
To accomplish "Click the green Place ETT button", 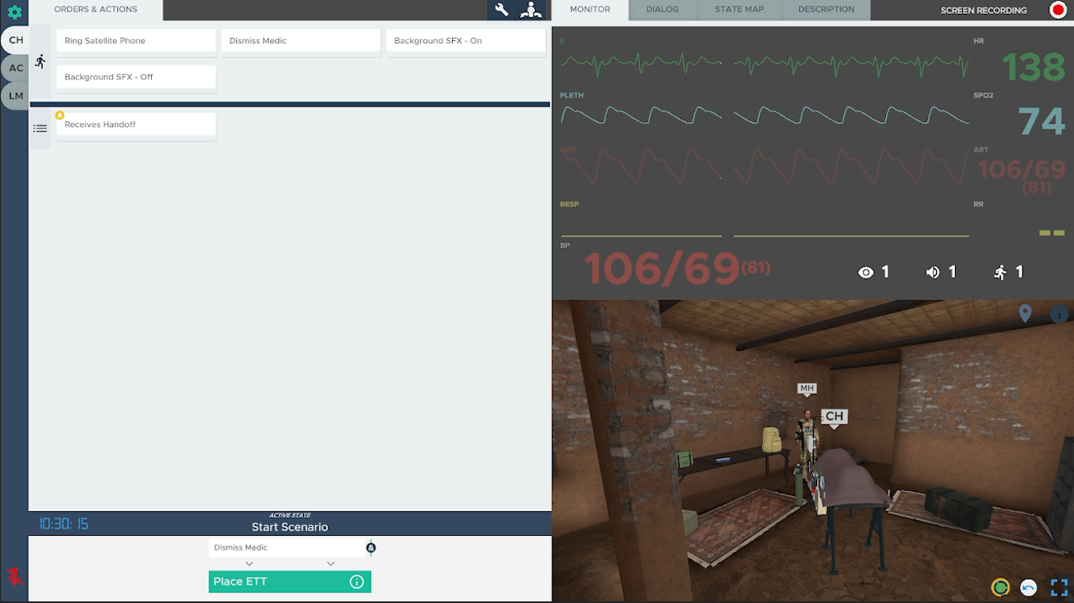I will coord(279,582).
